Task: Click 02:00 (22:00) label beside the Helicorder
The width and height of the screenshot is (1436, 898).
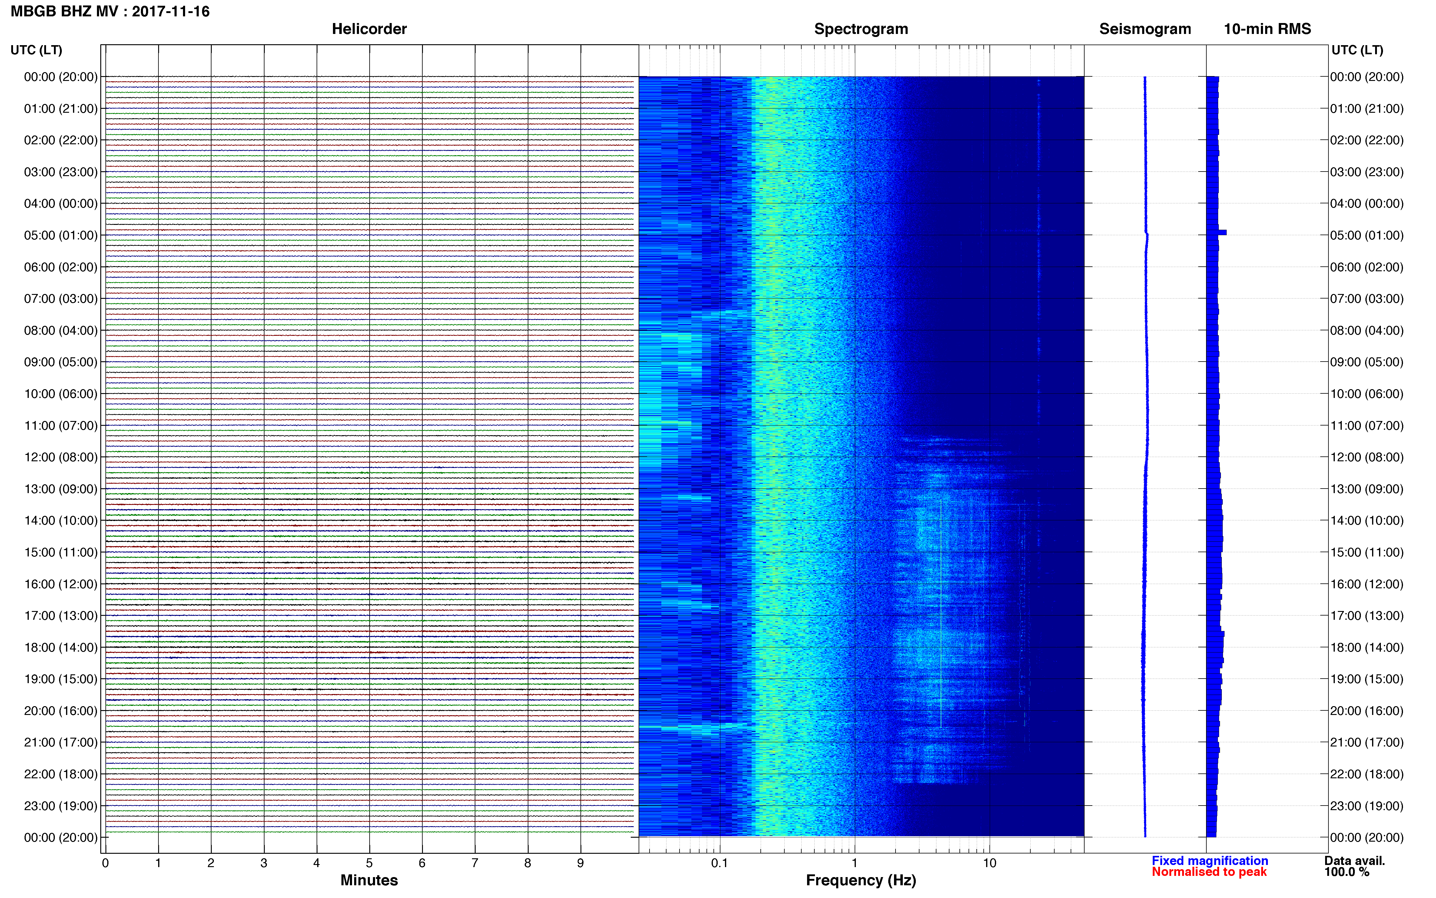Action: point(61,140)
